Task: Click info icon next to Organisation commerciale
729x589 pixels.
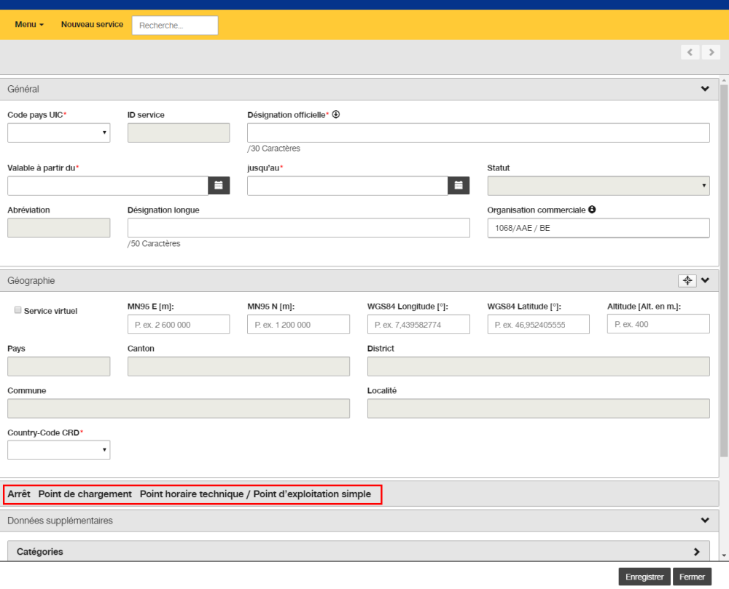Action: coord(592,210)
